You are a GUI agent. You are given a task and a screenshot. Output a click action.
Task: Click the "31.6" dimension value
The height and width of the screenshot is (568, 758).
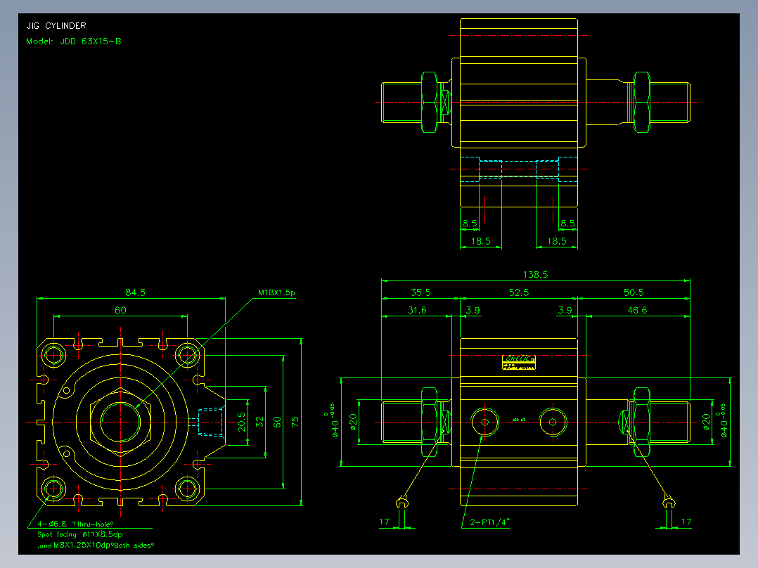click(x=417, y=310)
